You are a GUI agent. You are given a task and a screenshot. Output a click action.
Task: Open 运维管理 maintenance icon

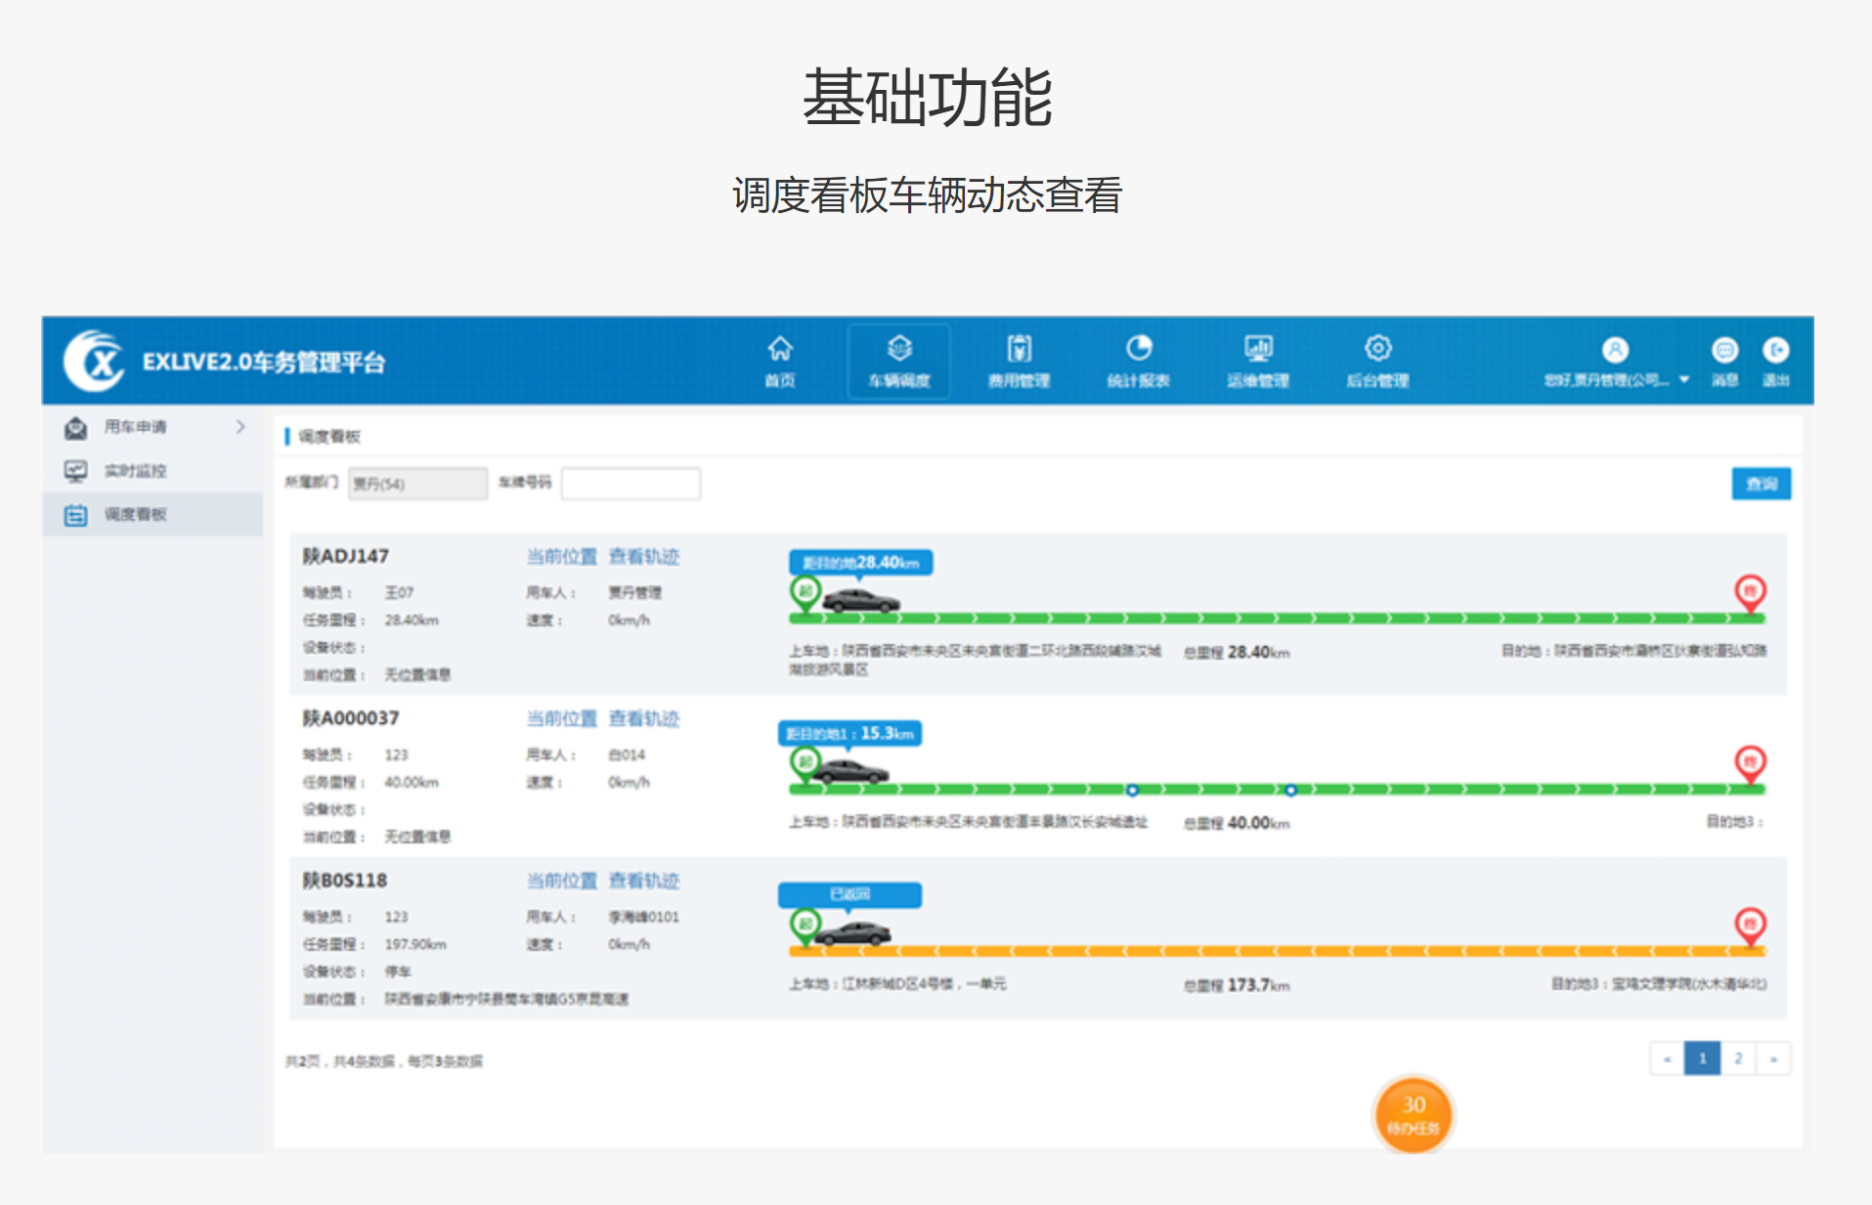pyautogui.click(x=1258, y=350)
